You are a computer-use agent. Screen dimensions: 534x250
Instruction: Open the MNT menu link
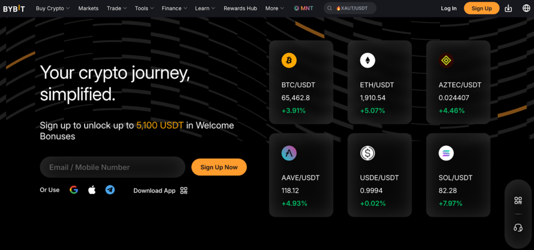point(304,8)
